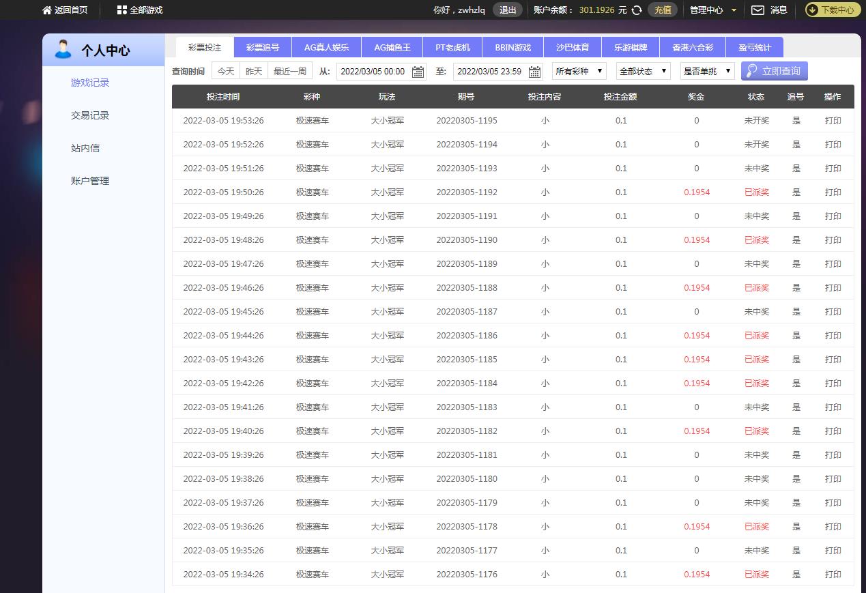The height and width of the screenshot is (593, 866).
Task: Click the start date input field
Action: pyautogui.click(x=373, y=72)
